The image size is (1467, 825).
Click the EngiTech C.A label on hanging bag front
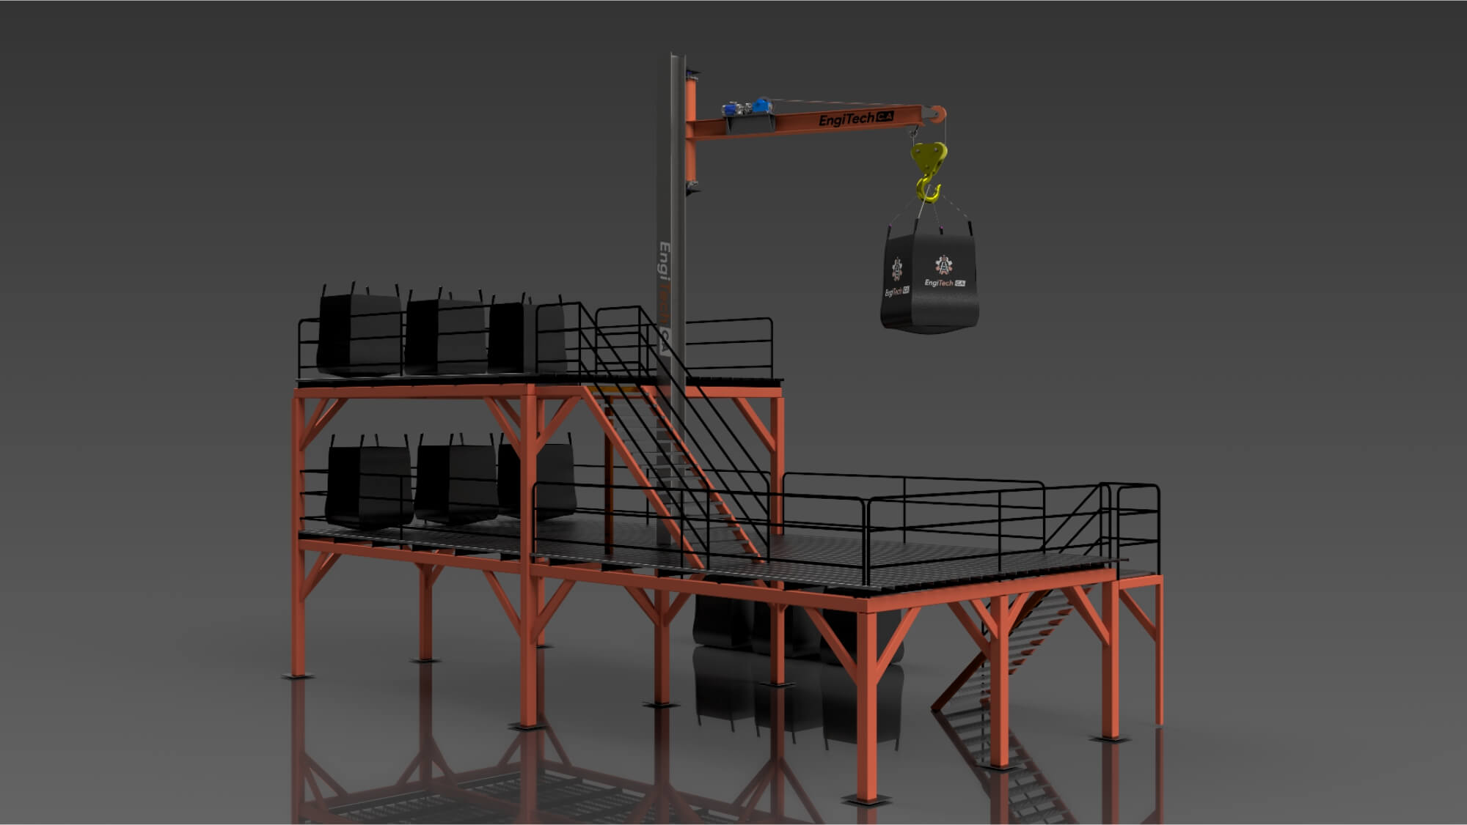coord(944,283)
